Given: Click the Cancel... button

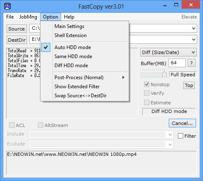Looking at the screenshot, I should (182, 123).
